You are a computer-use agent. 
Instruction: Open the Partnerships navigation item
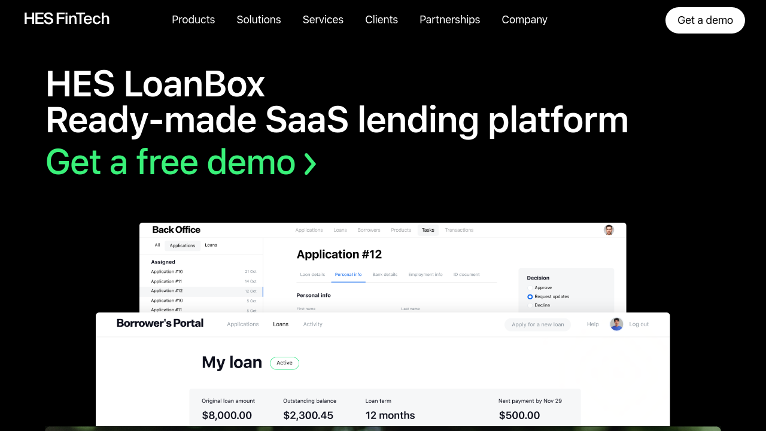click(x=449, y=20)
